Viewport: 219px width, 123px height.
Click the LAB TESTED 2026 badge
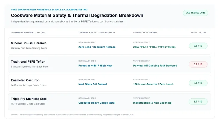(x=195, y=13)
